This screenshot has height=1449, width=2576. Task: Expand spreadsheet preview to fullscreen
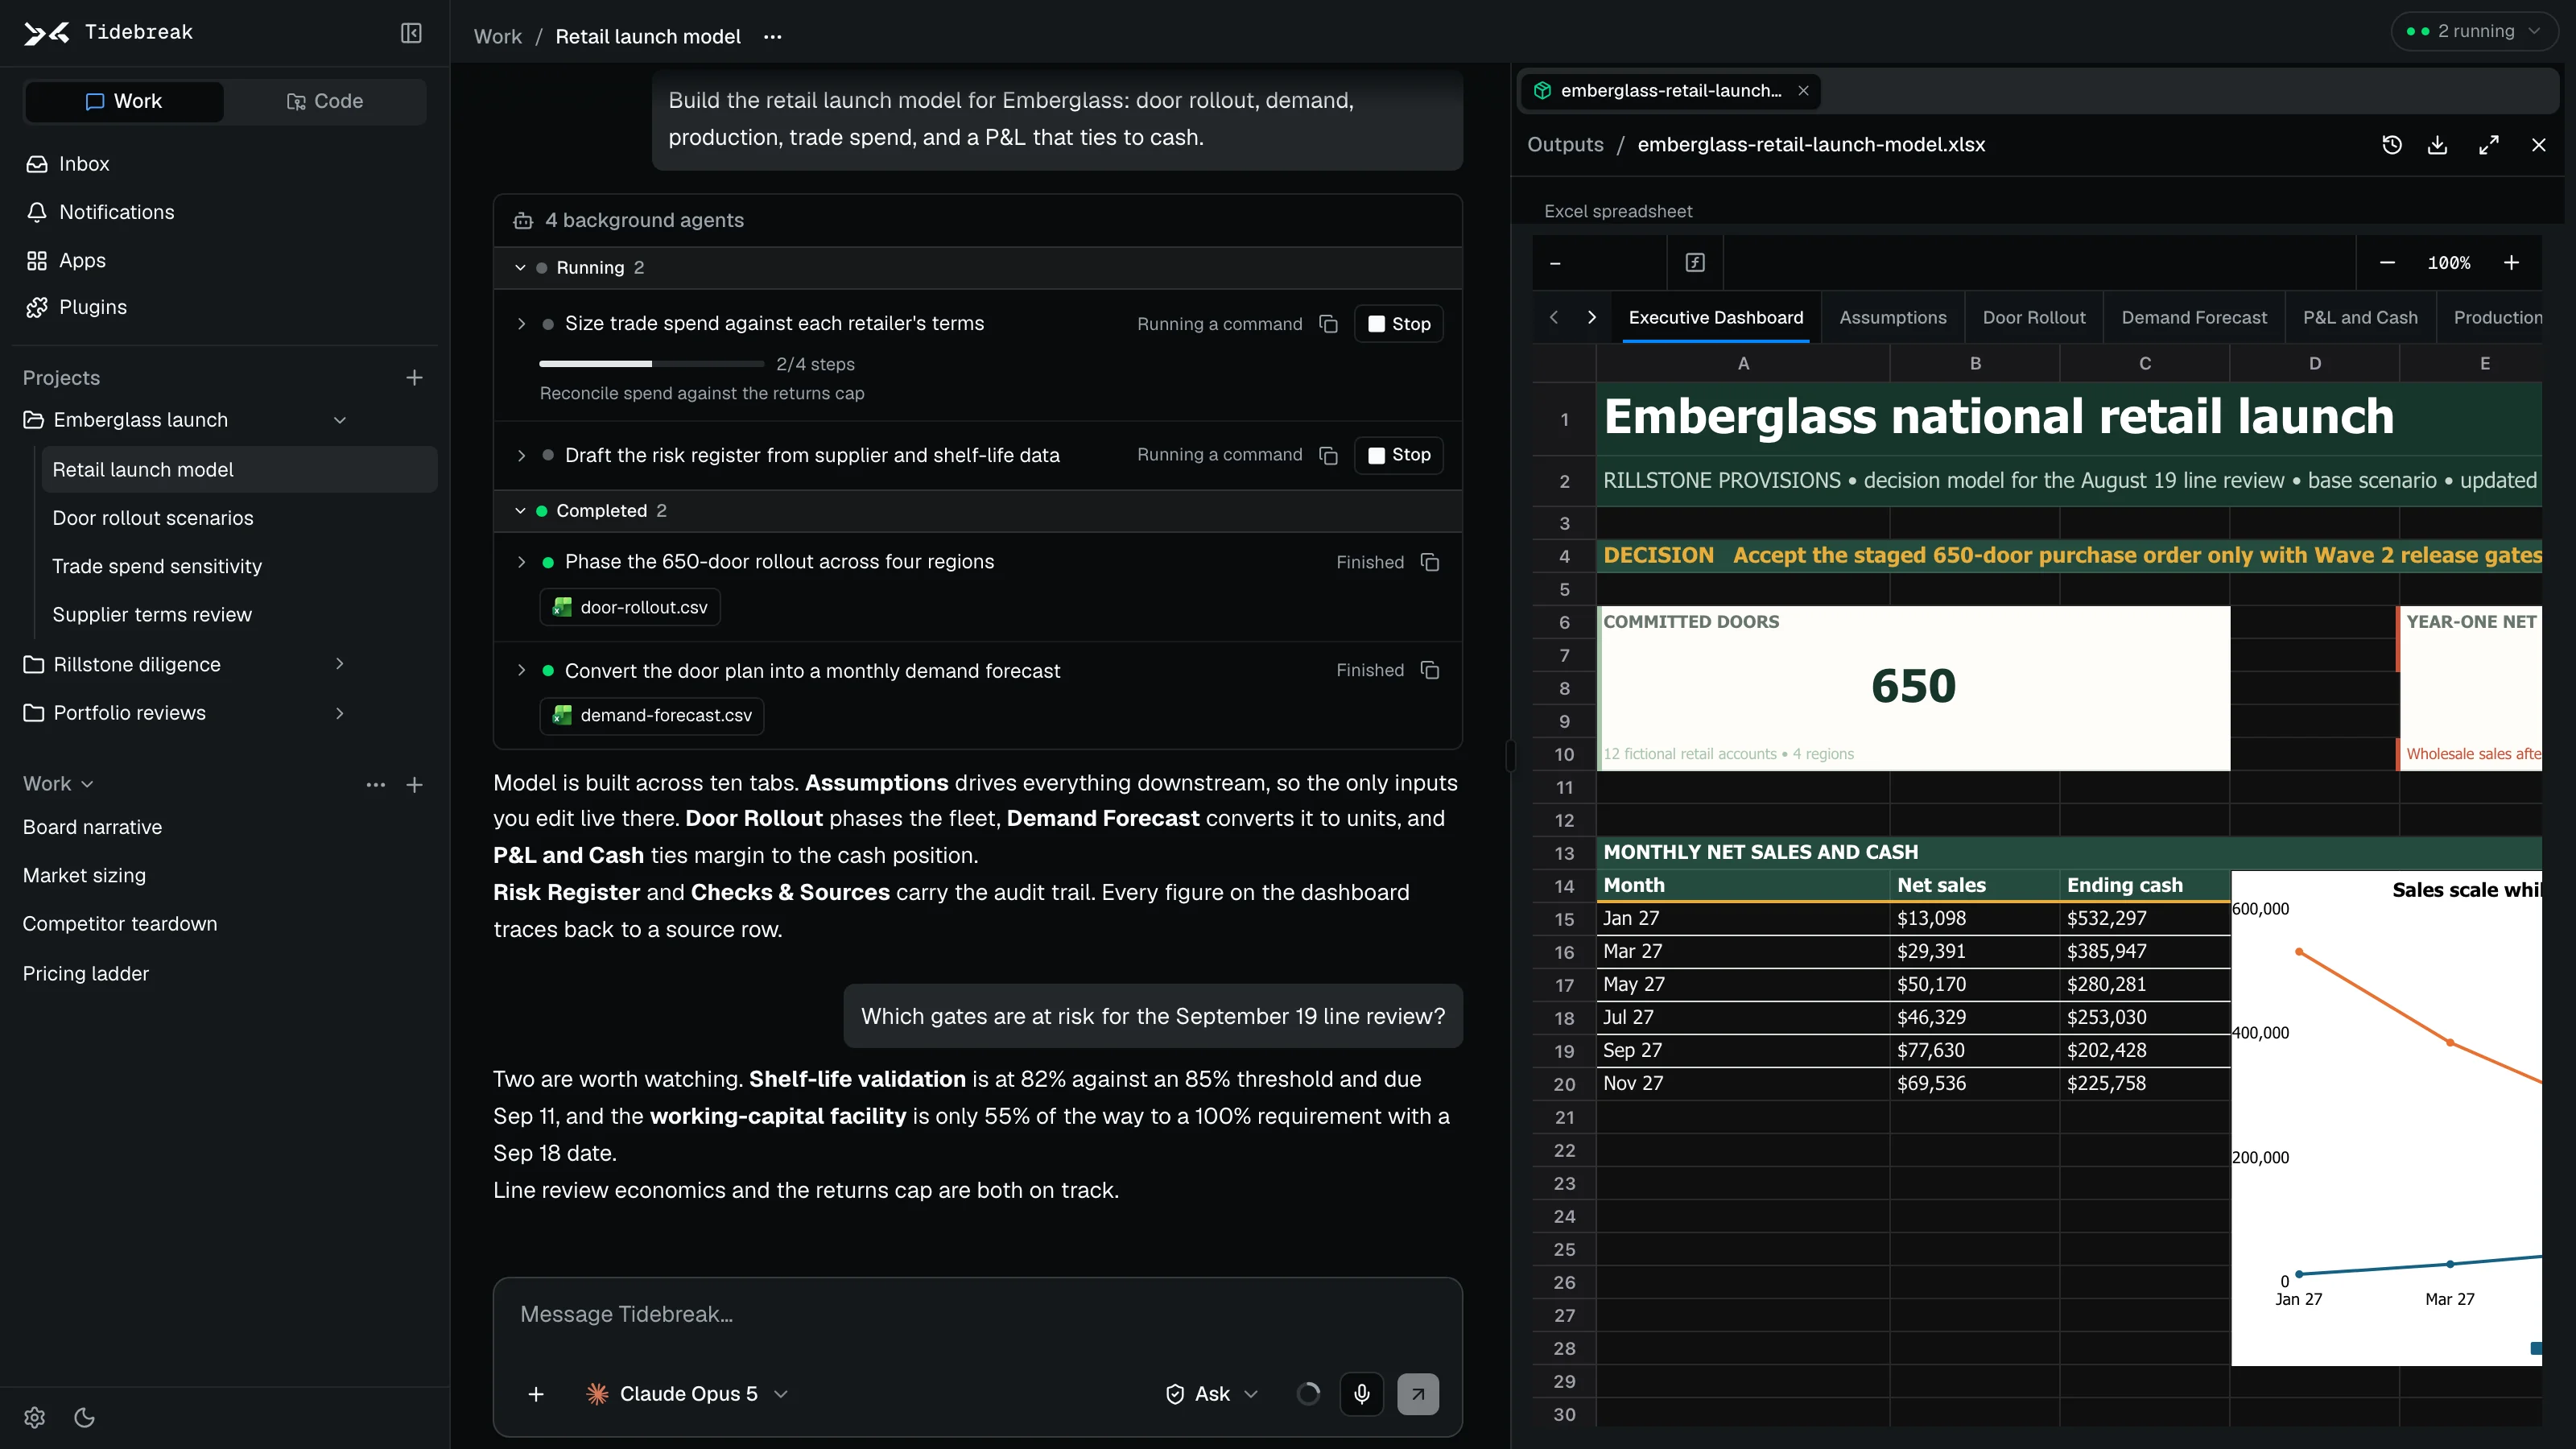click(x=2489, y=145)
